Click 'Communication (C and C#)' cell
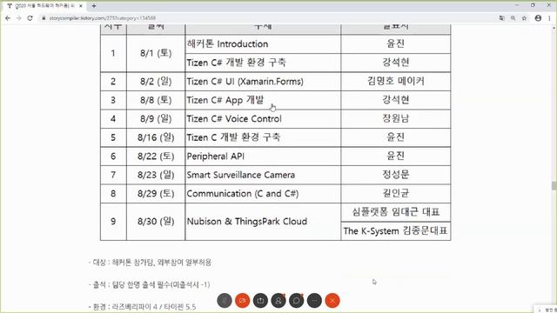The image size is (557, 313). (263, 193)
